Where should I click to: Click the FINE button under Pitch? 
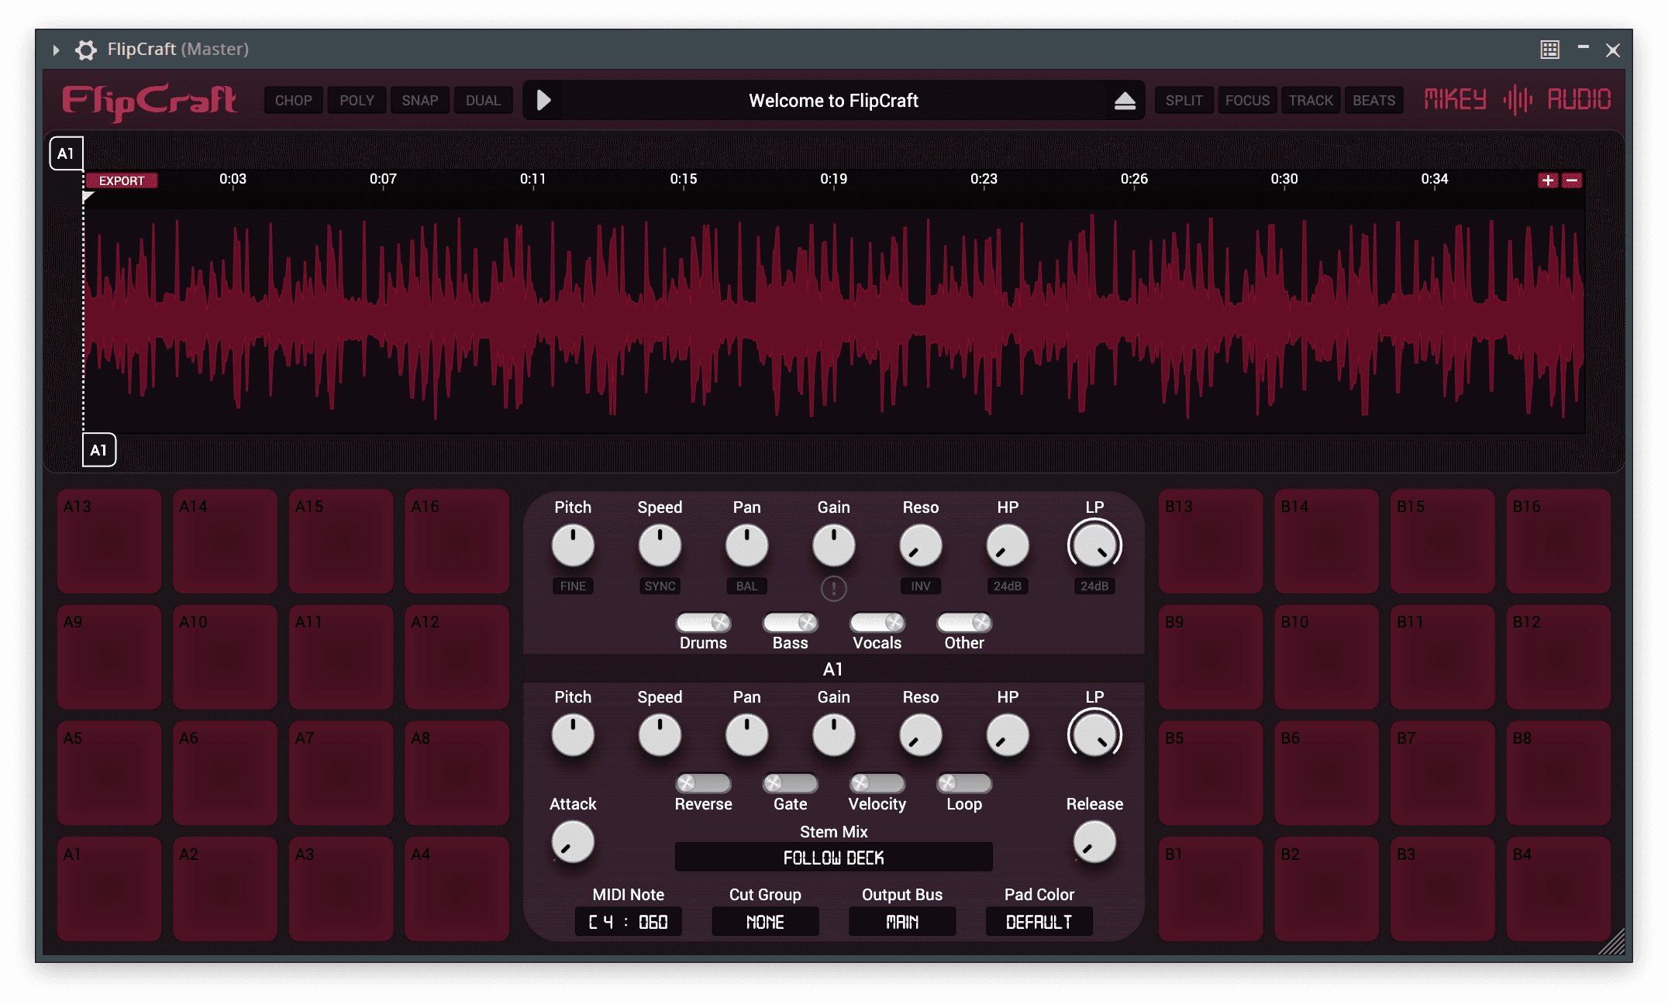point(573,586)
